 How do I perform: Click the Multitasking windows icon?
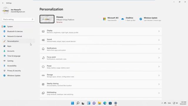pyautogui.click(x=43, y=93)
